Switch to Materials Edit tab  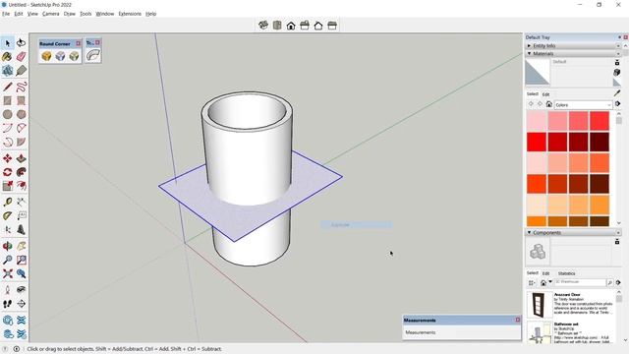pos(546,94)
